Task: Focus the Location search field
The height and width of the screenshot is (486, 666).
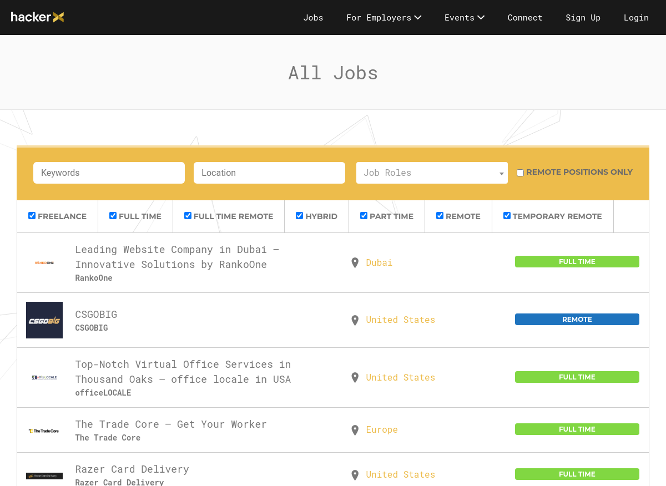Action: tap(269, 173)
